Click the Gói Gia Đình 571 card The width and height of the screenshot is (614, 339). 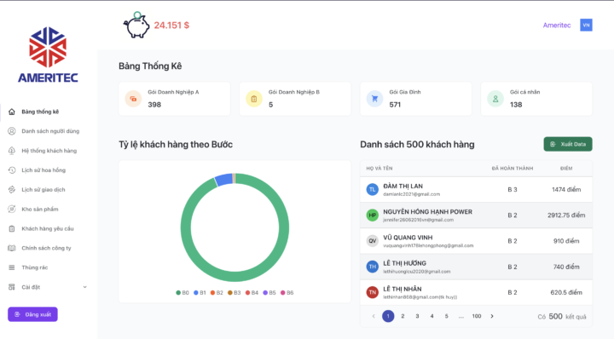tap(416, 99)
